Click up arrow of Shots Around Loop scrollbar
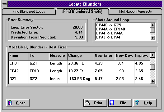This screenshot has height=112, width=164. coord(152,25)
